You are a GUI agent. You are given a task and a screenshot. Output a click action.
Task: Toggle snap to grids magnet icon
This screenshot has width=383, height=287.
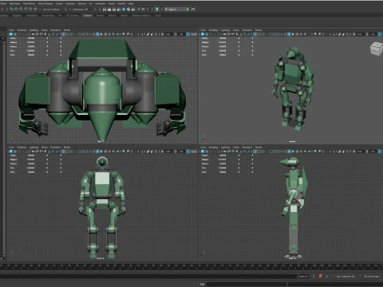coord(11,9)
